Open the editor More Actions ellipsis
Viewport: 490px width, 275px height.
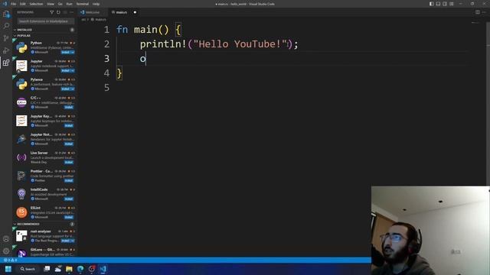click(x=485, y=12)
